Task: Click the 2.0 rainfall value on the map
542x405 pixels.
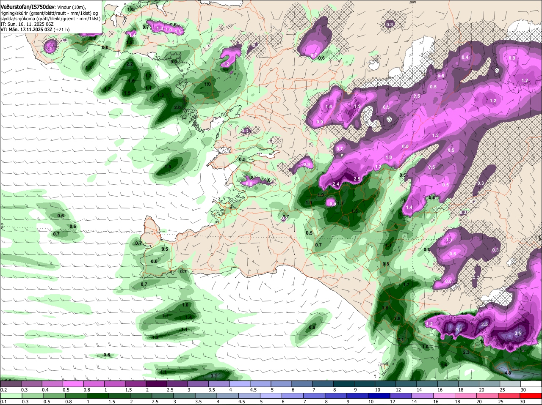Action: pos(177,108)
